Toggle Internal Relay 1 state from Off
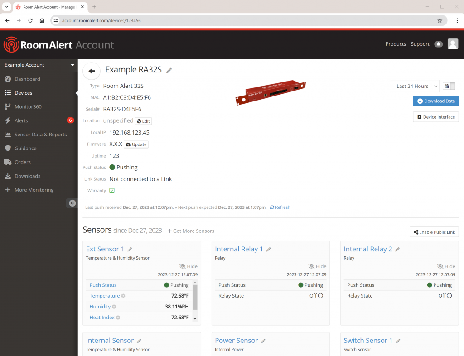This screenshot has width=464, height=356. (x=320, y=295)
